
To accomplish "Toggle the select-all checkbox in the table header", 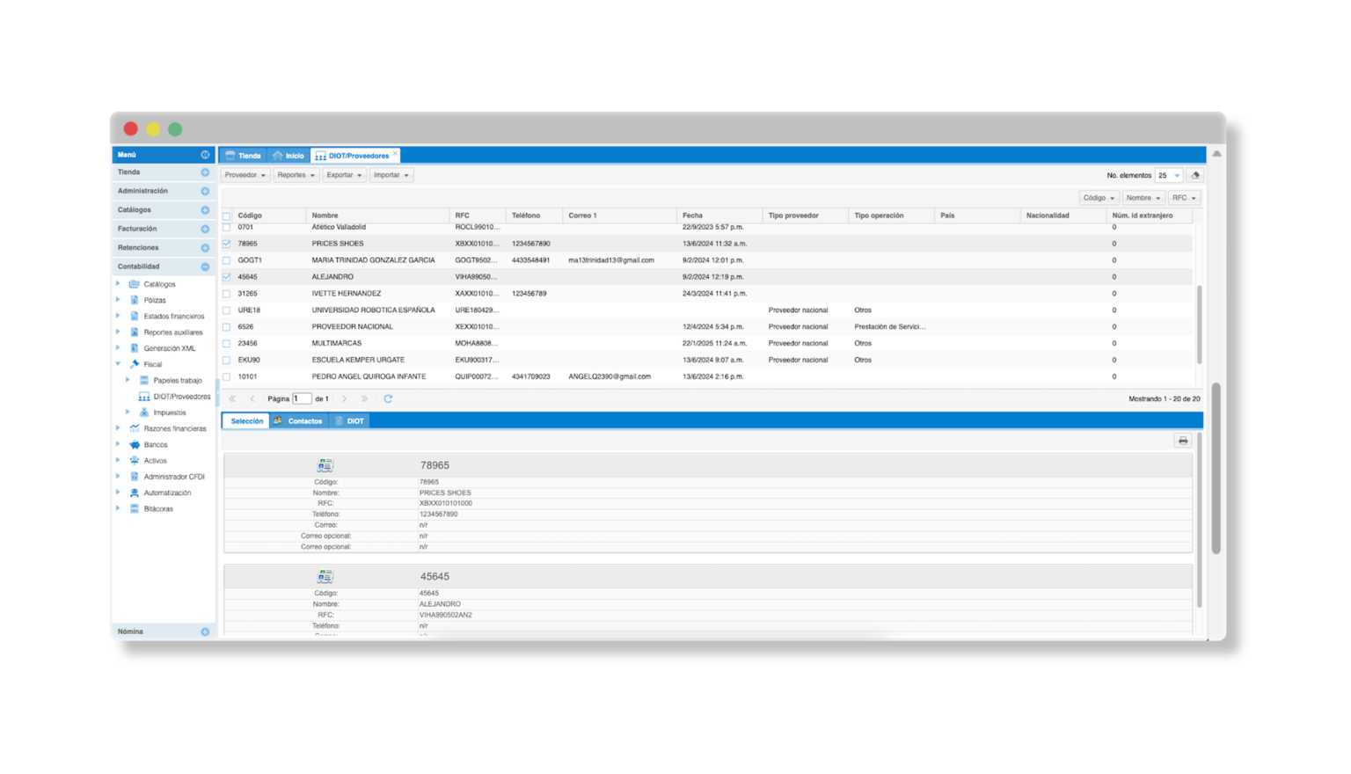I will tap(227, 215).
